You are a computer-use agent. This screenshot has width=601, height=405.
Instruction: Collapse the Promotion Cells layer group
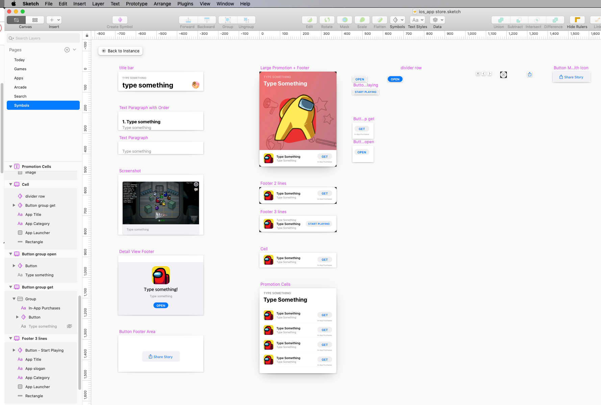click(10, 167)
